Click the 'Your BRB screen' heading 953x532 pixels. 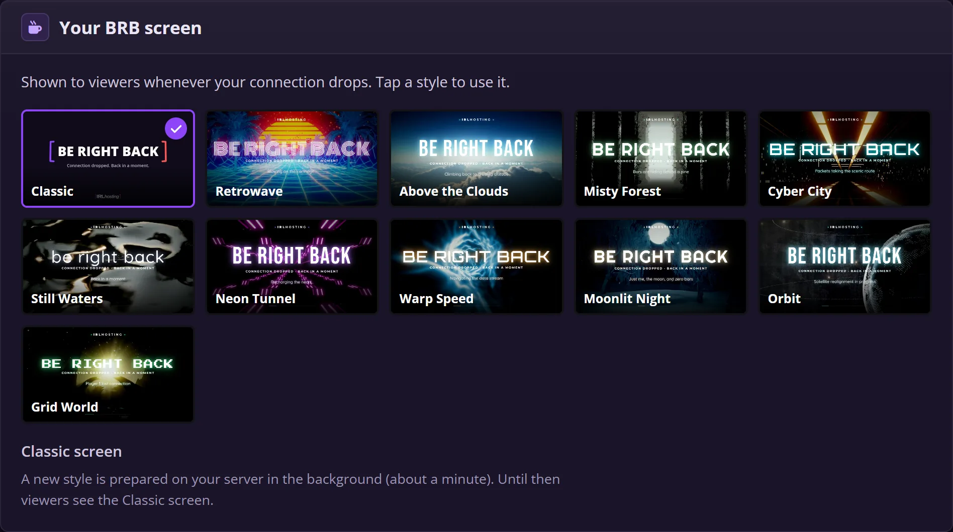[x=130, y=28]
